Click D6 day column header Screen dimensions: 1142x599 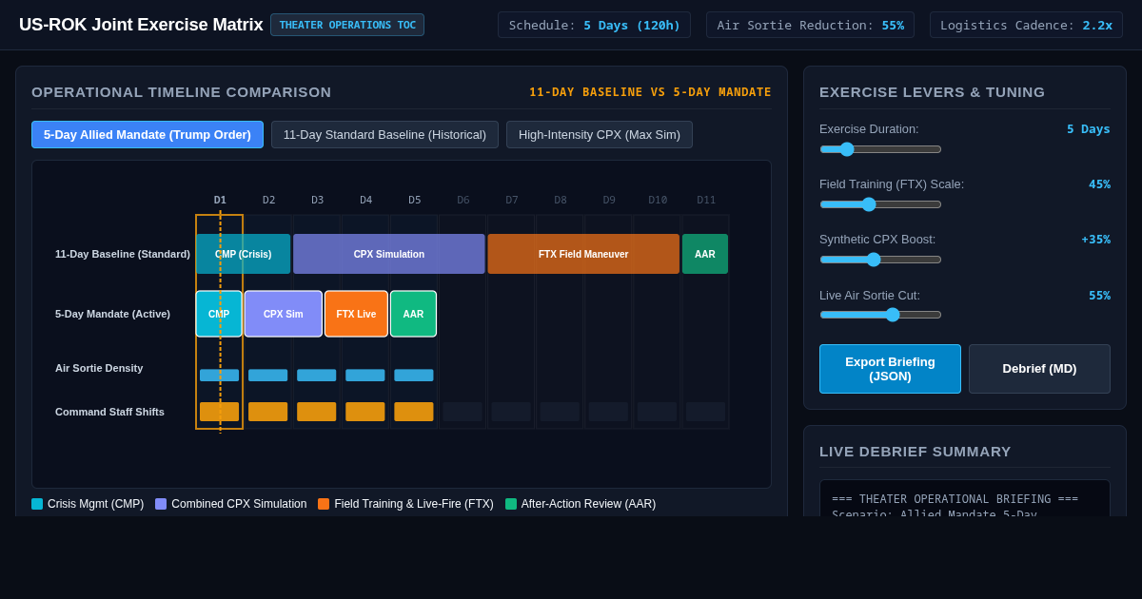click(463, 200)
